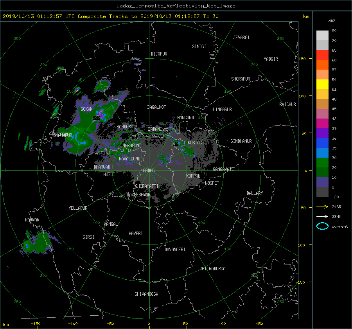Click the 150 tick on right km axis
The width and height of the screenshot is (352, 329).
pyautogui.click(x=302, y=59)
